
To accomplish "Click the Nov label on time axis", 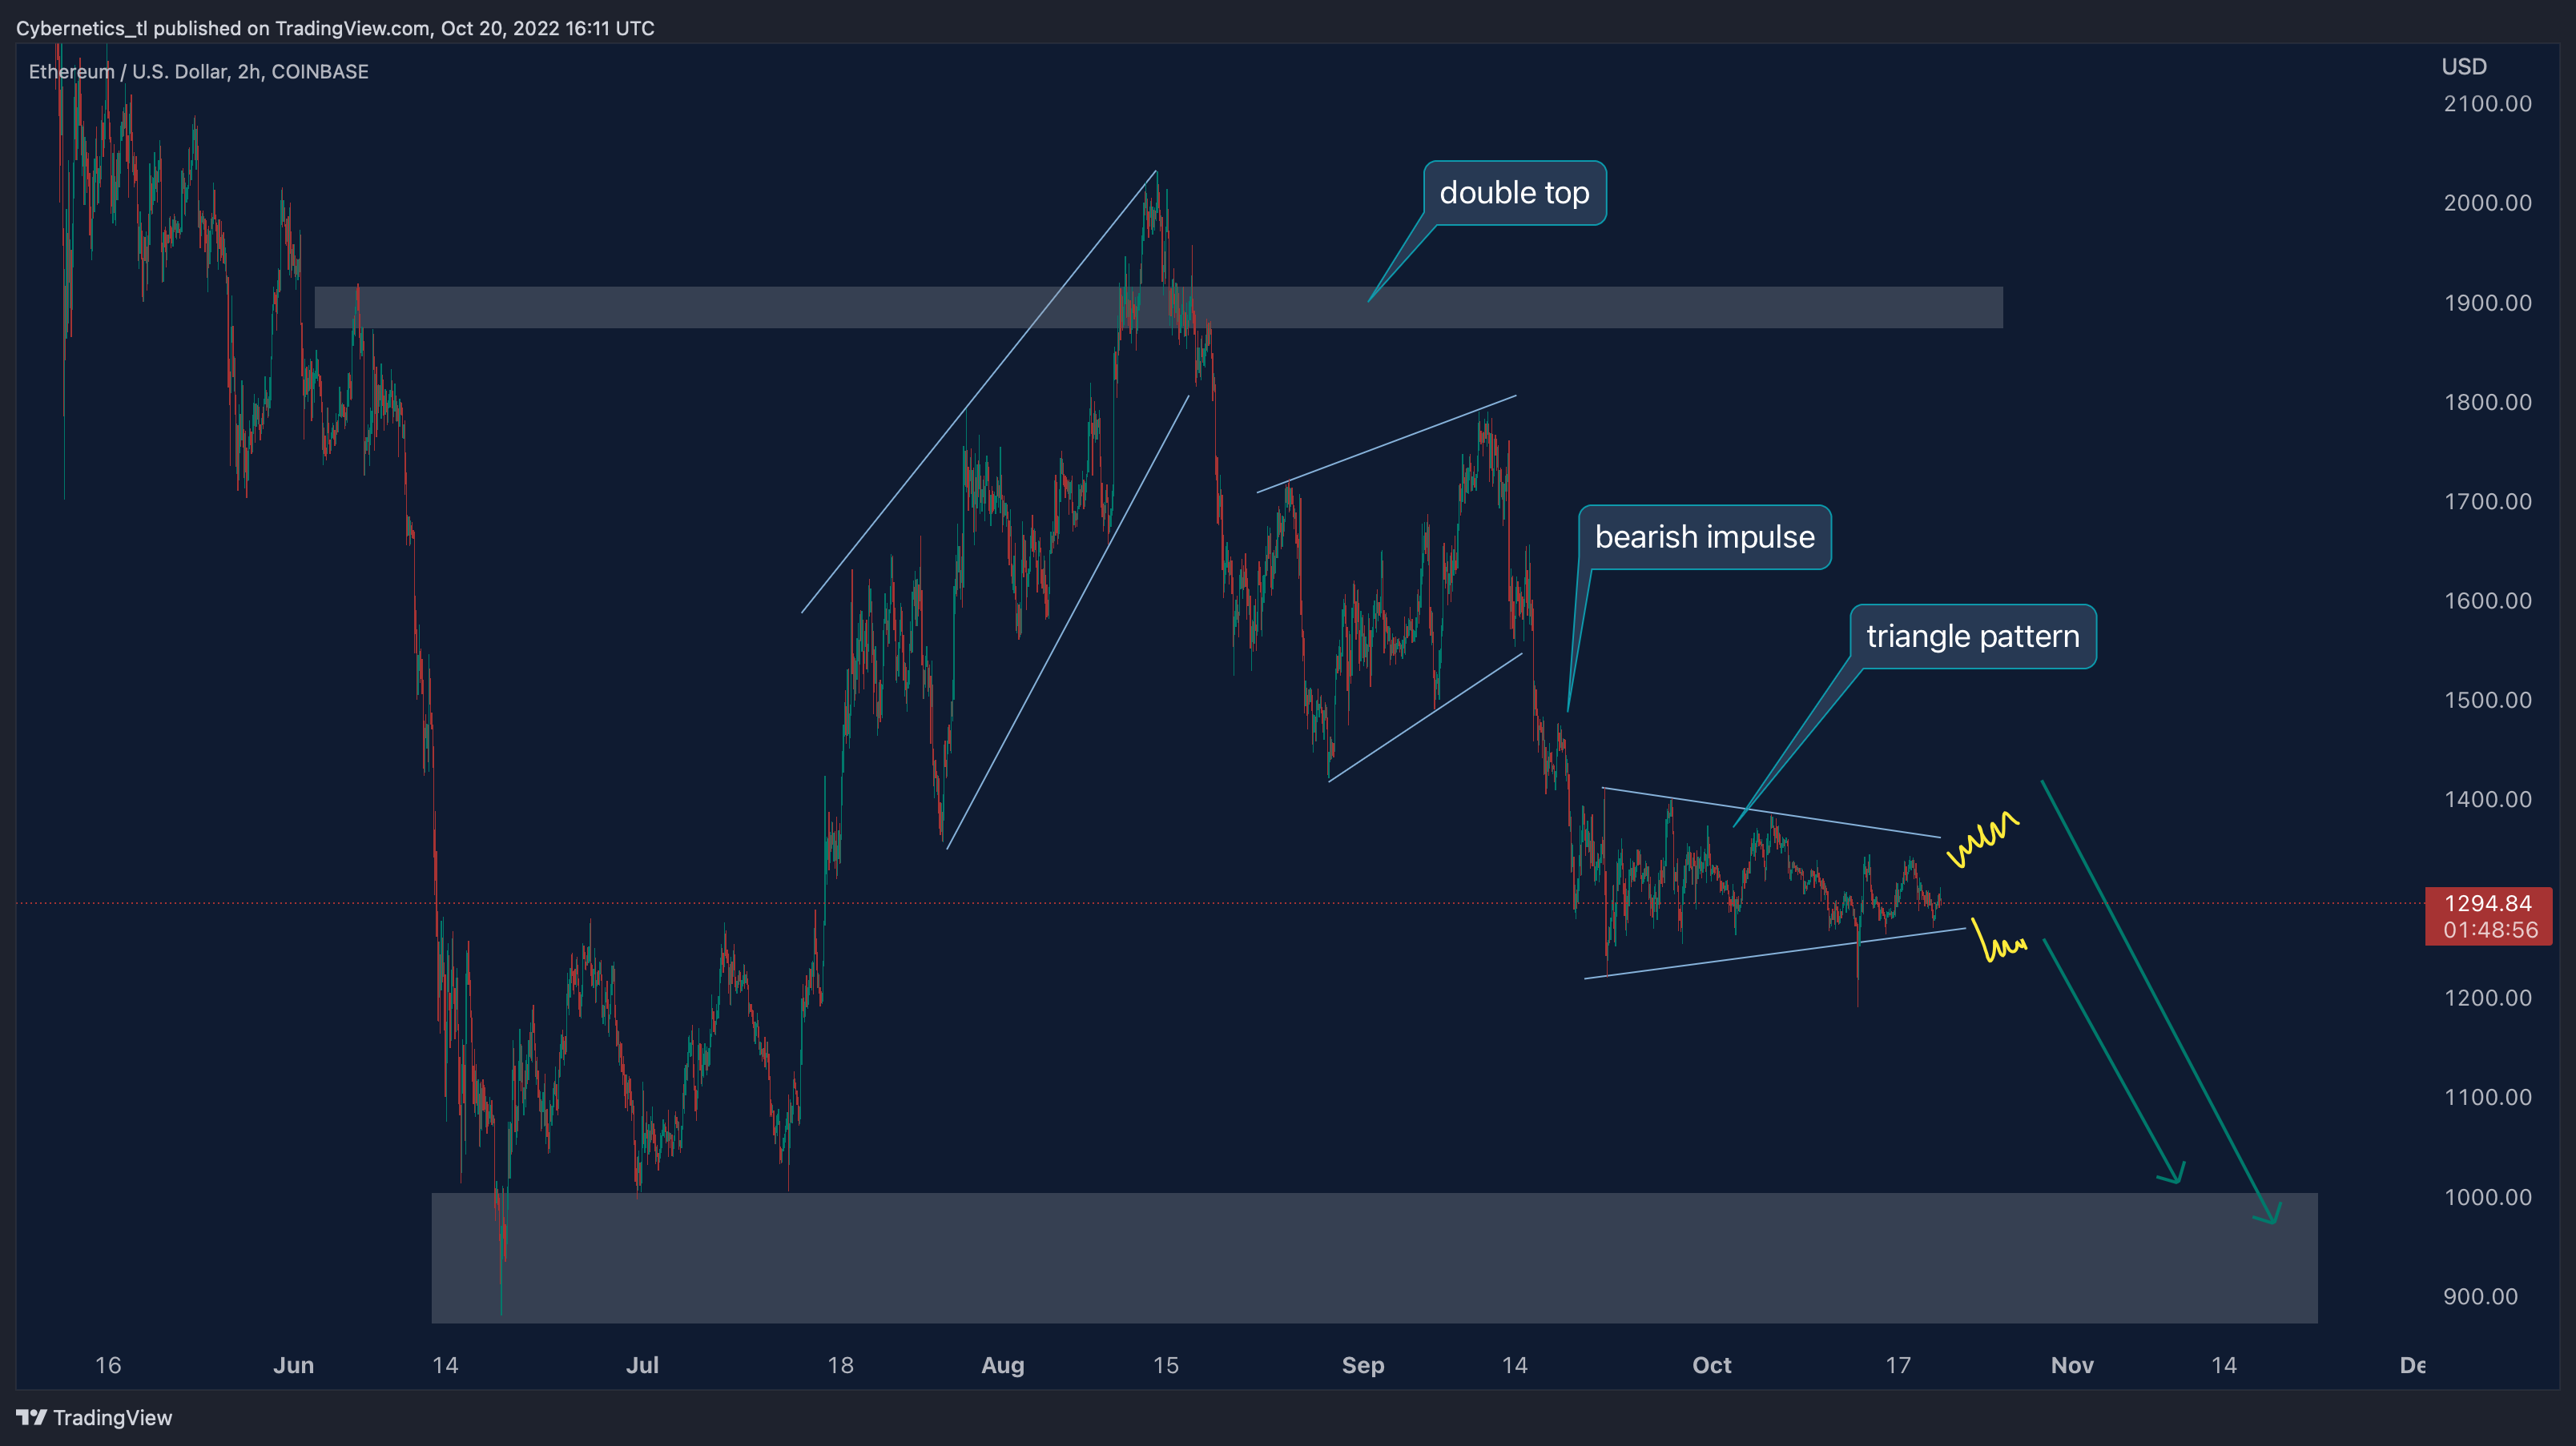I will [2072, 1365].
